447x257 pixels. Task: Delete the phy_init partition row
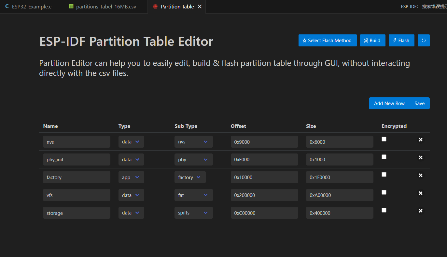pos(421,158)
